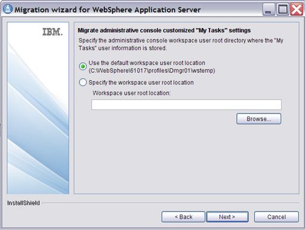This screenshot has width=305, height=230.
Task: Click the 'Workspace user root location:' label
Action: coord(132,93)
